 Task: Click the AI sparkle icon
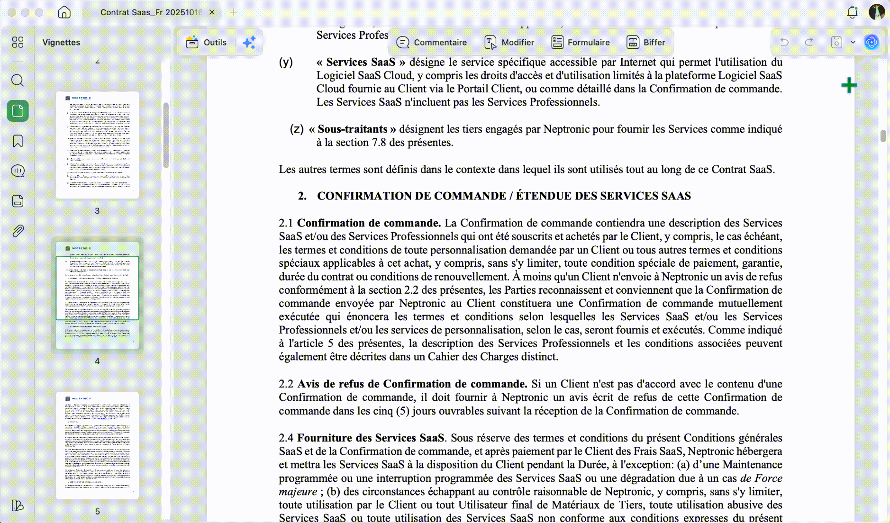tap(249, 42)
